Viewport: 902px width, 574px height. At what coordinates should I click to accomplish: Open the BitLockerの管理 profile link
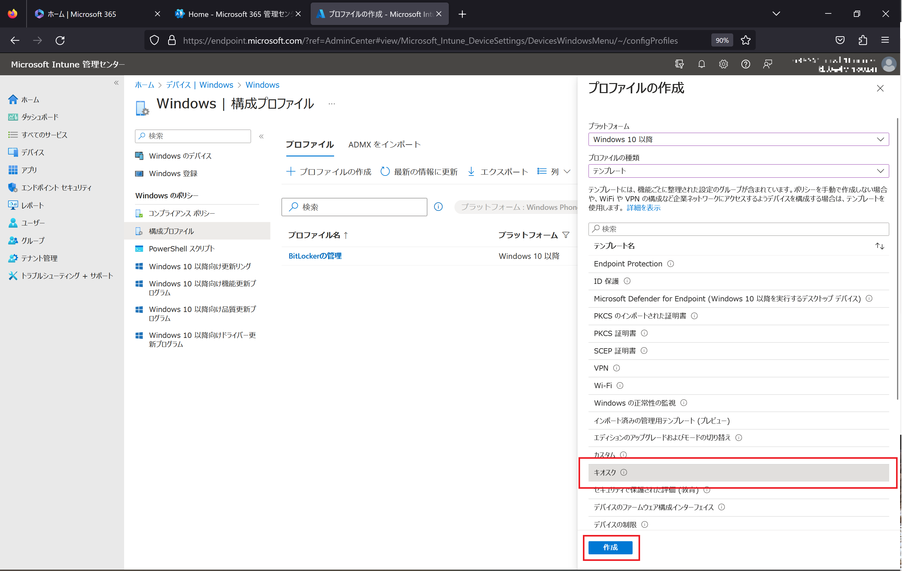pyautogui.click(x=315, y=256)
